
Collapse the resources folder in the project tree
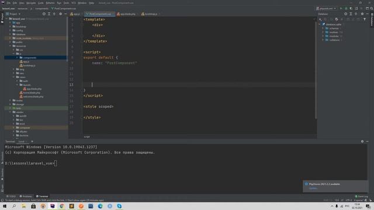click(11, 46)
